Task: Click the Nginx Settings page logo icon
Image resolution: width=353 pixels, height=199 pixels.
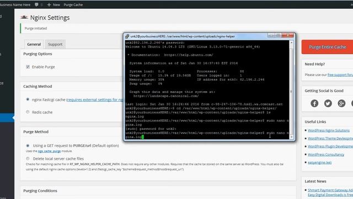Action: pos(24,17)
